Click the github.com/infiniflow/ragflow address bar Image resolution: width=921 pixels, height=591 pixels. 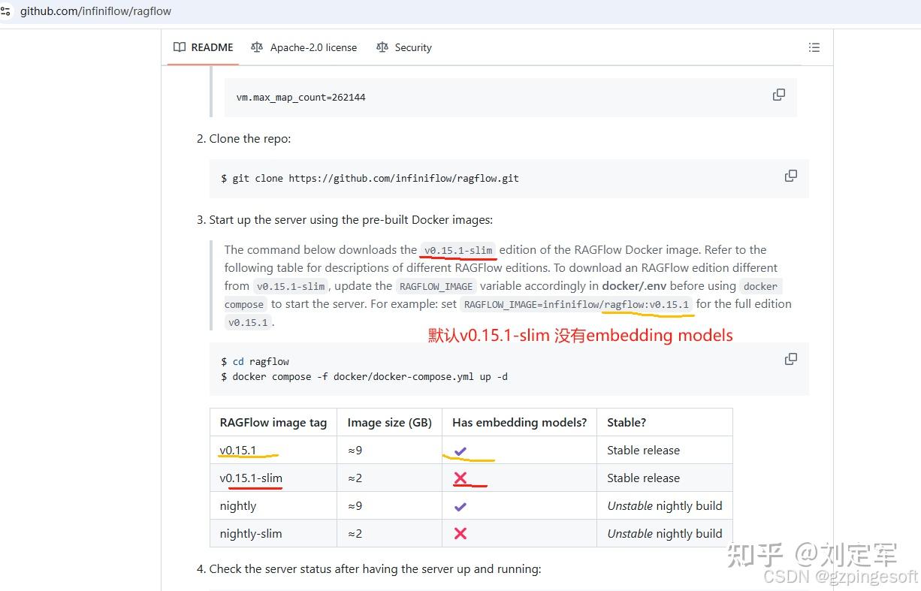tap(96, 11)
